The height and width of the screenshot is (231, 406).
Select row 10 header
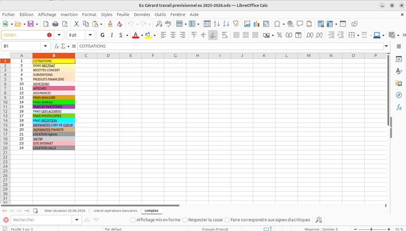(x=5, y=102)
